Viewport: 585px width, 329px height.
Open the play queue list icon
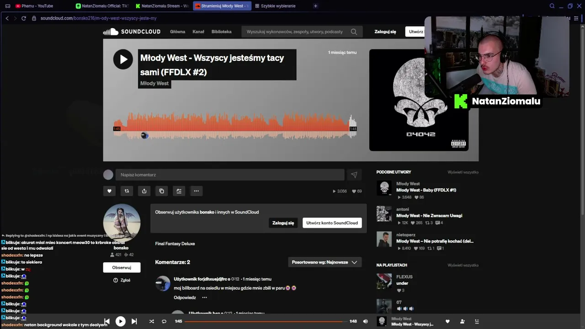[477, 321]
